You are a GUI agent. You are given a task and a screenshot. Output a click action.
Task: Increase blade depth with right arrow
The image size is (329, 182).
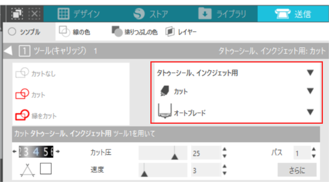coord(58,152)
